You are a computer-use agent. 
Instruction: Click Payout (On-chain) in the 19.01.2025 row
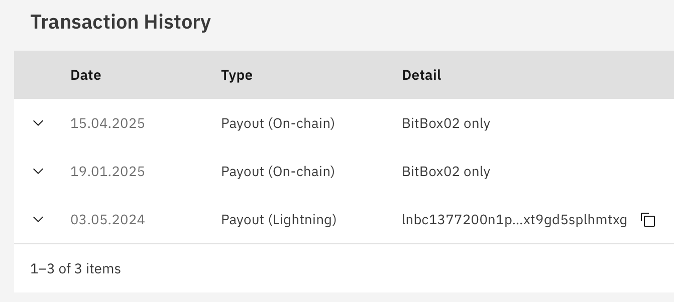(x=278, y=172)
